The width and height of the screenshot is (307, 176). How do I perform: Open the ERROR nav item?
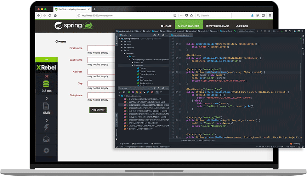click(x=242, y=26)
